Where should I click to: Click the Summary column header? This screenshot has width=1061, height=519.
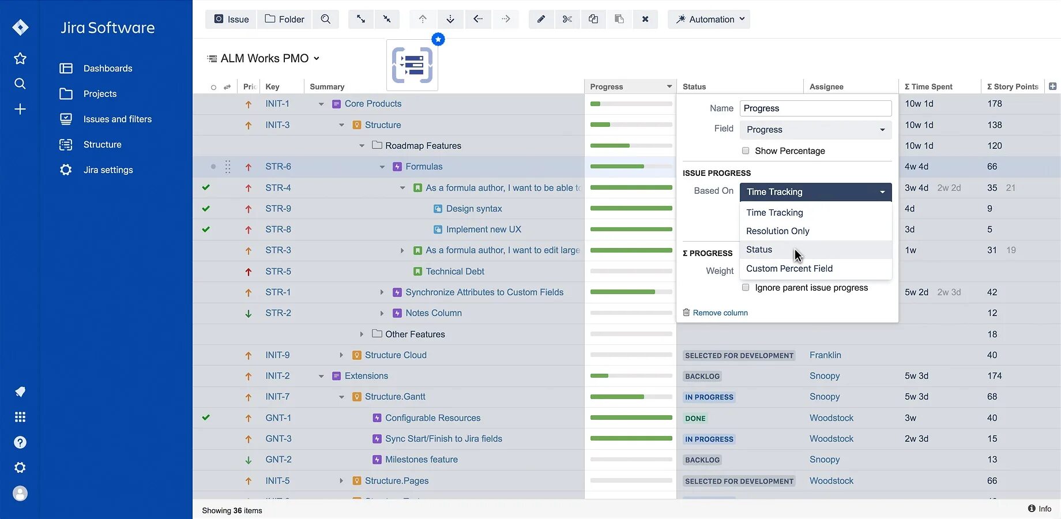point(327,86)
